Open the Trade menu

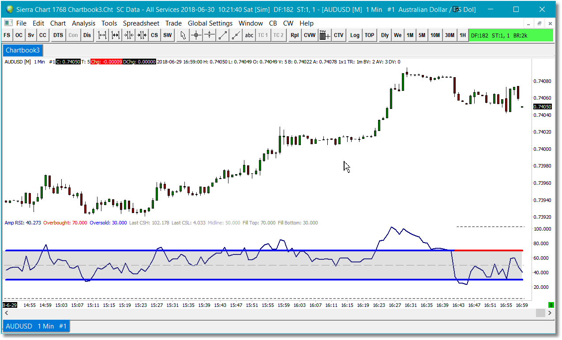[173, 23]
